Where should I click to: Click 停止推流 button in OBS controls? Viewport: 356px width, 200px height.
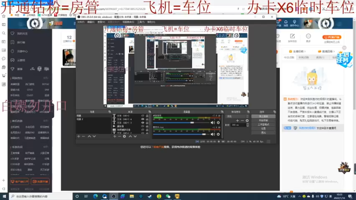[263, 116]
